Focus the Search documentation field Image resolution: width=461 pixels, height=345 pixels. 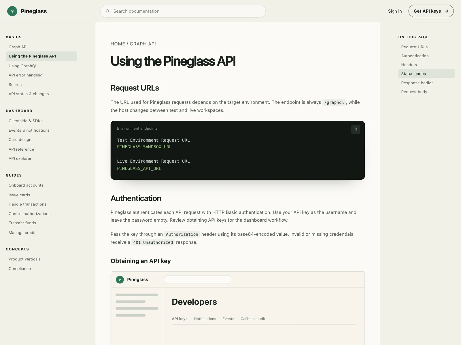183,11
